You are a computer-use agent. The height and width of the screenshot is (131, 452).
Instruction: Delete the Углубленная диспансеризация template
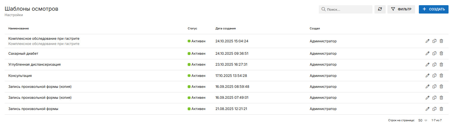(x=441, y=64)
